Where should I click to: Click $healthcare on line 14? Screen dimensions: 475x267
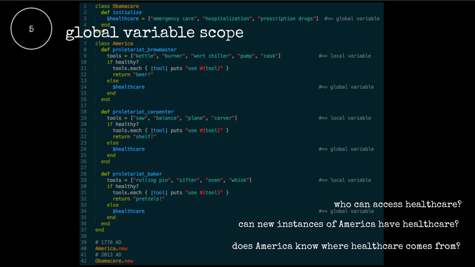pos(128,87)
